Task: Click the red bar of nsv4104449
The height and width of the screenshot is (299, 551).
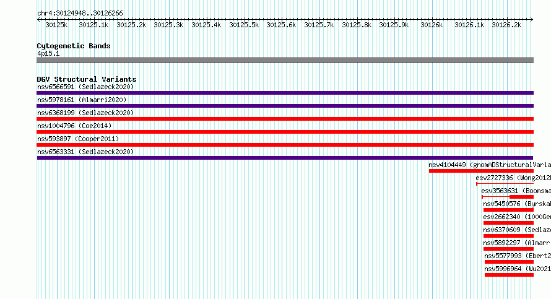Action: tap(481, 171)
